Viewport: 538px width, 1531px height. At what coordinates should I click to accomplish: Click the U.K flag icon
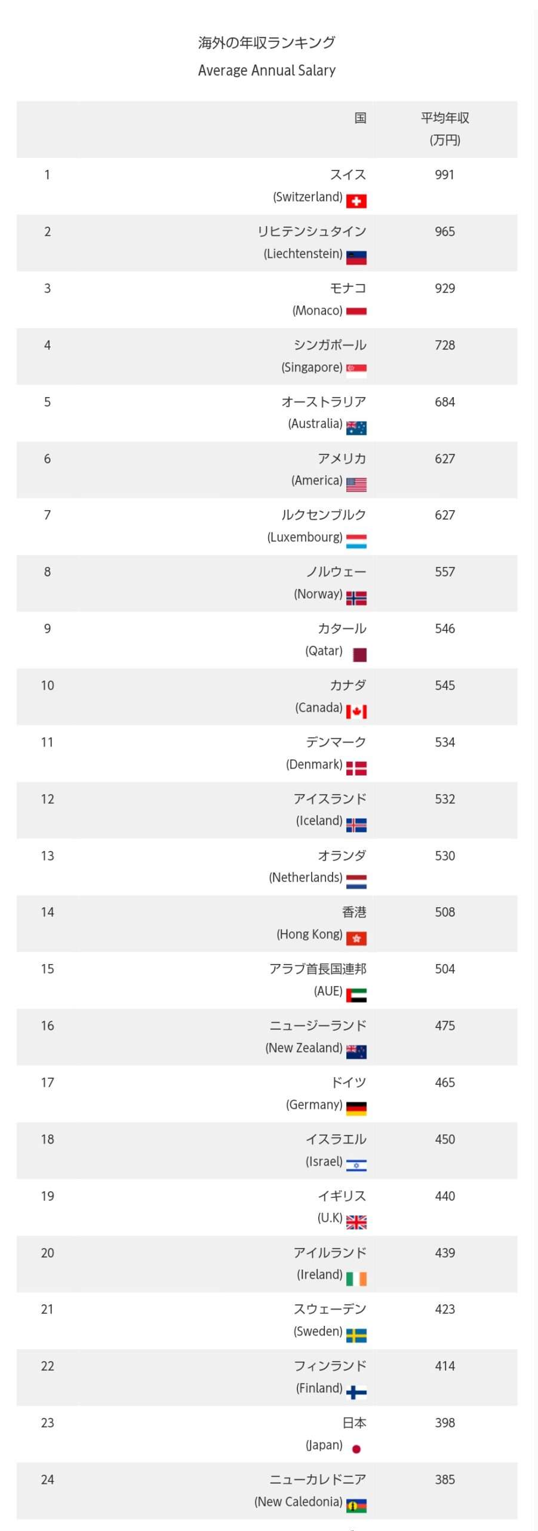coord(356,1222)
